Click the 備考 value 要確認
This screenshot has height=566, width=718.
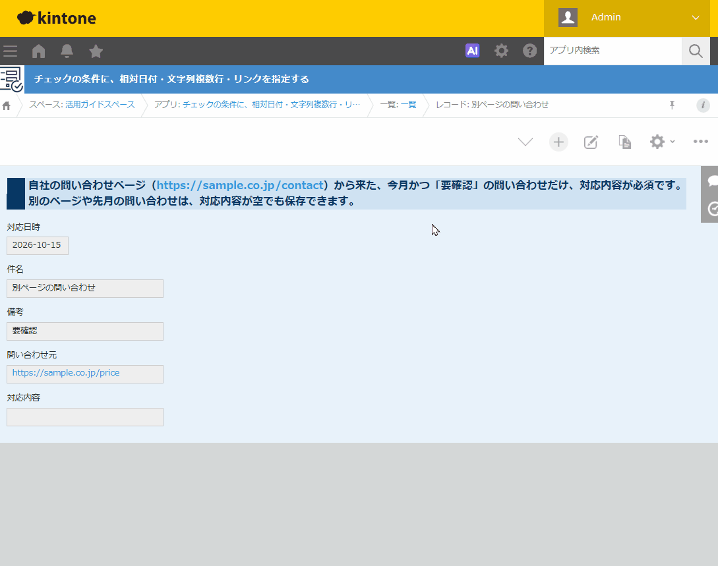84,331
